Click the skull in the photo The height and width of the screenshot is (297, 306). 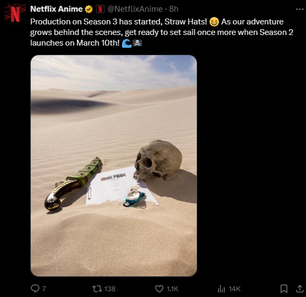[158, 160]
